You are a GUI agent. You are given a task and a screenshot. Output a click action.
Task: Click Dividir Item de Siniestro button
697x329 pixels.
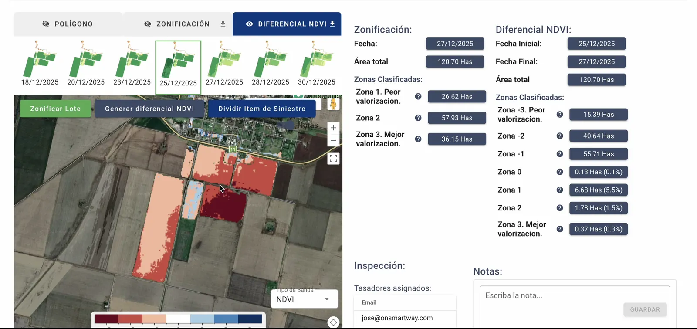(262, 109)
